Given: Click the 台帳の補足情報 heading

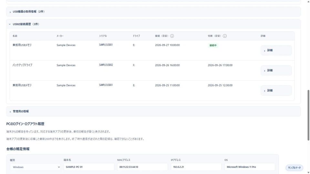Looking at the screenshot, I should (18, 149).
